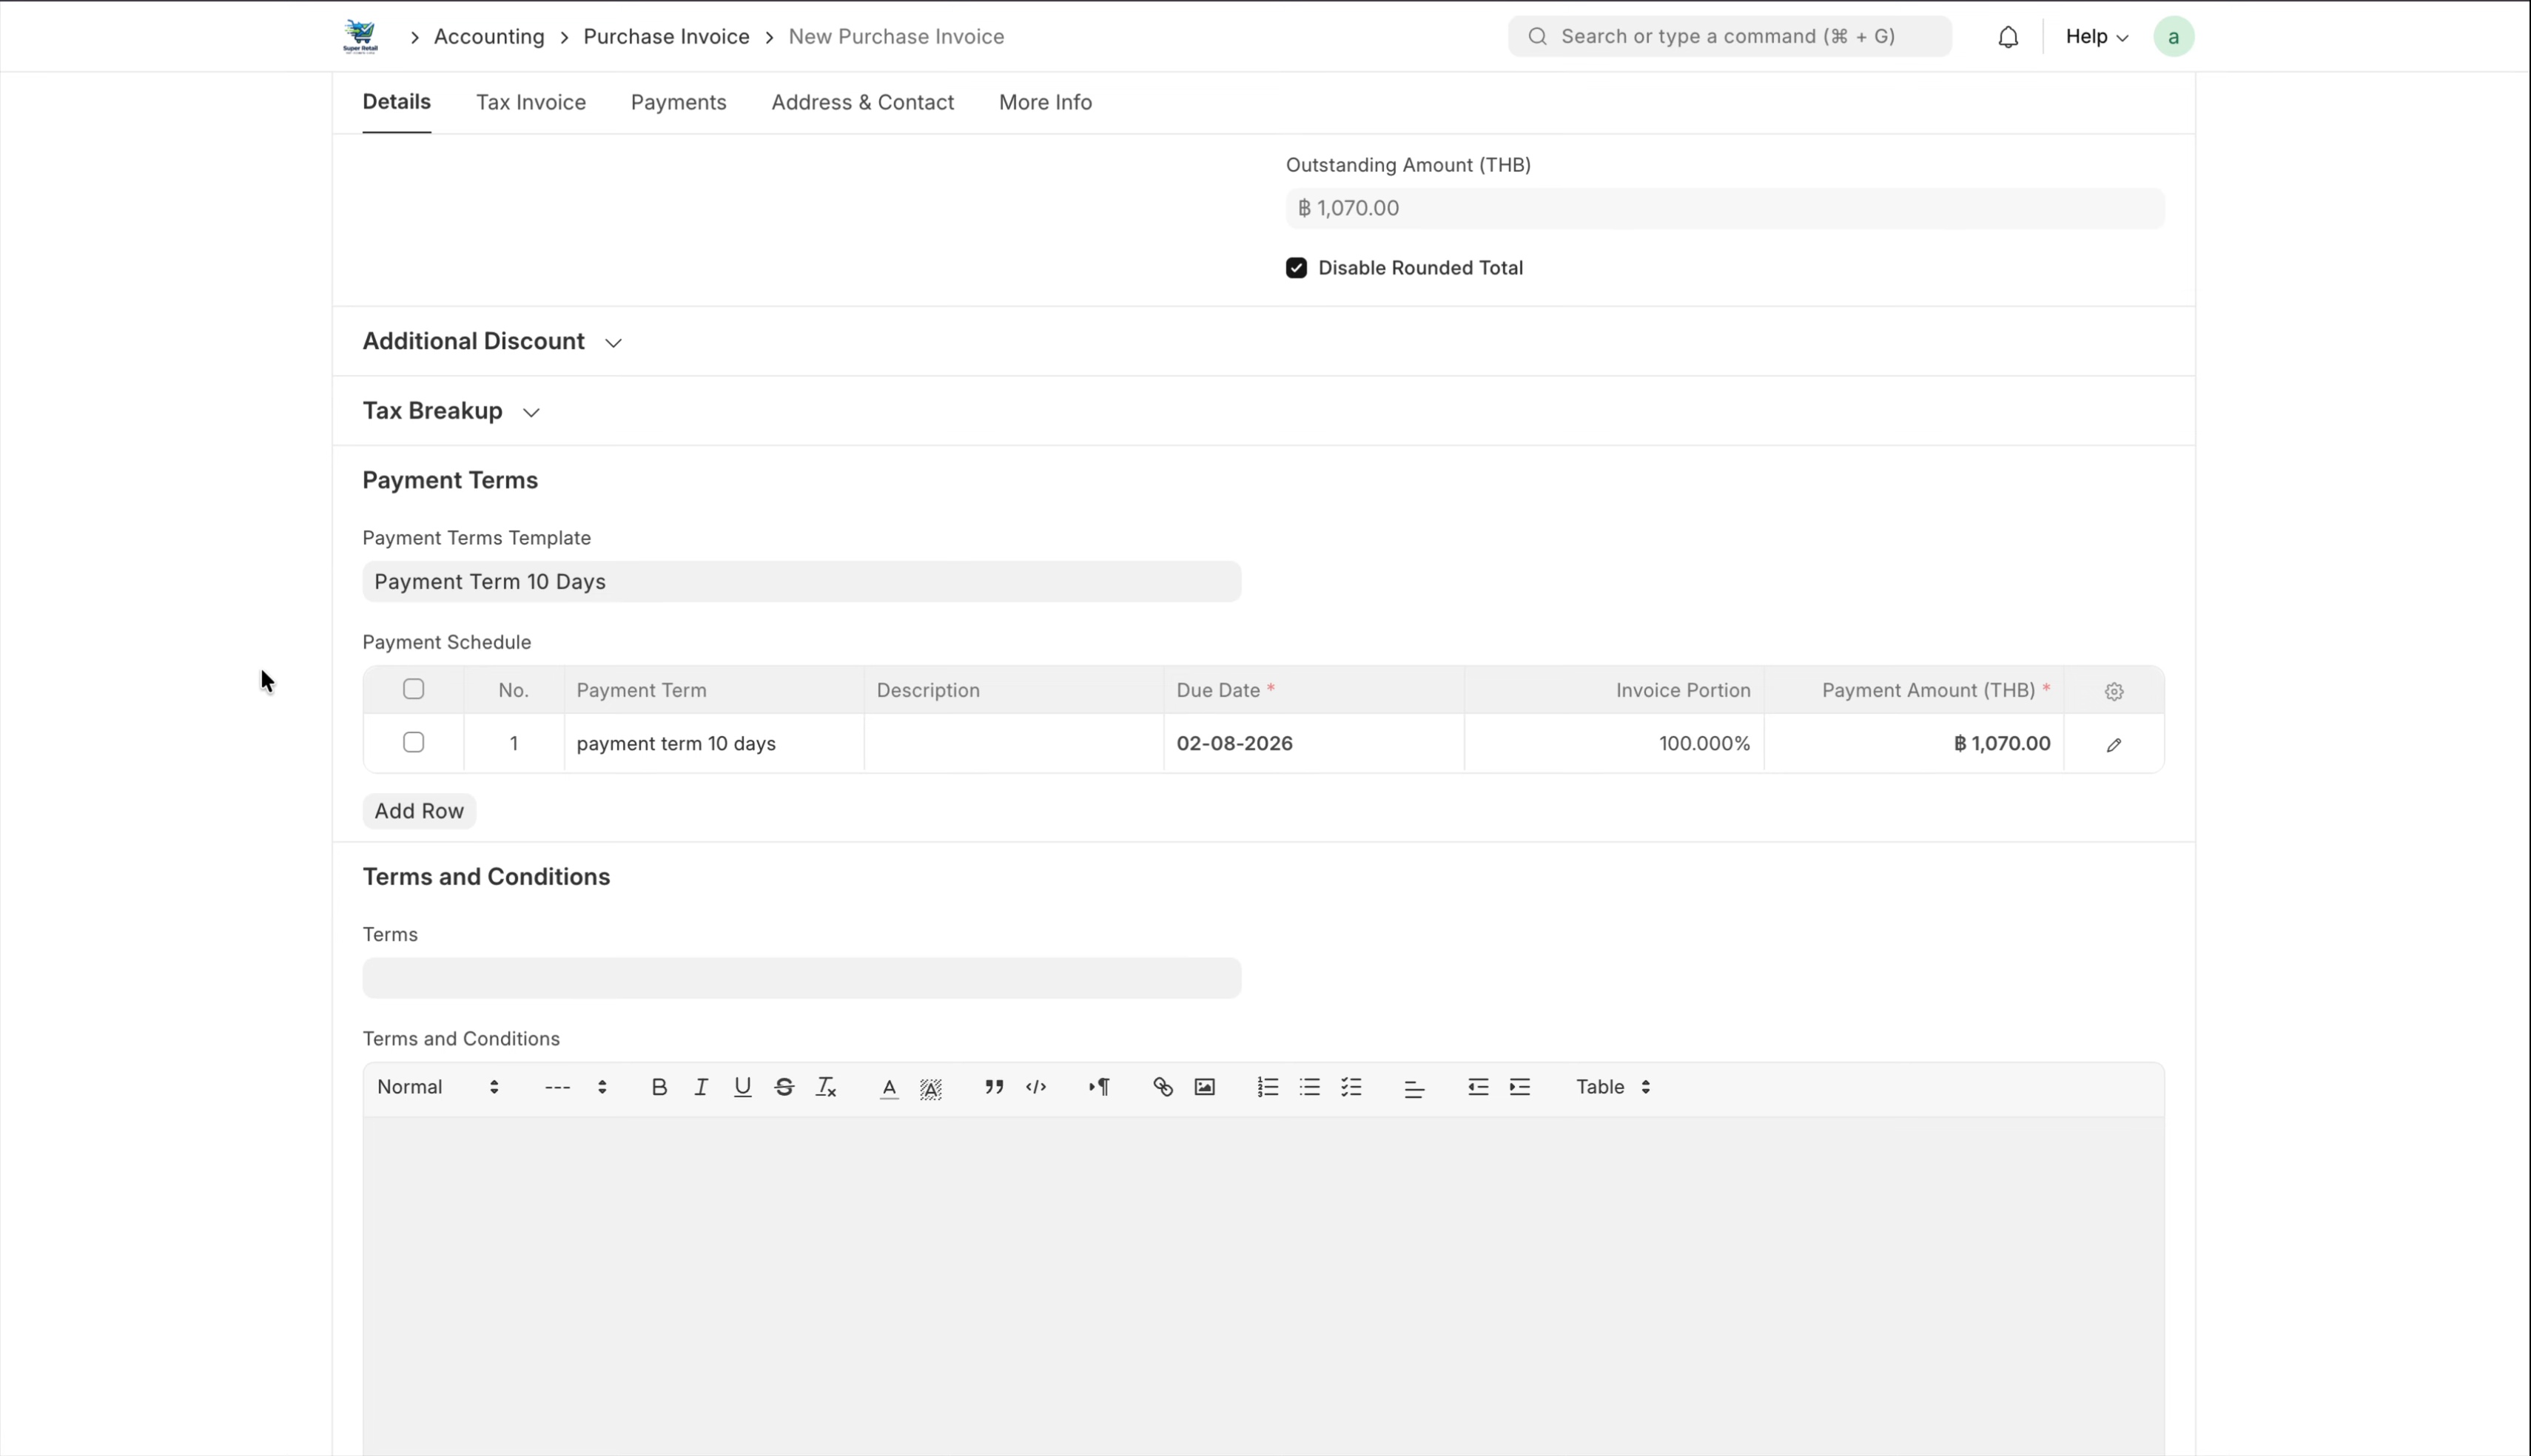
Task: Toggle italic formatting in Terms editor
Action: 701,1087
